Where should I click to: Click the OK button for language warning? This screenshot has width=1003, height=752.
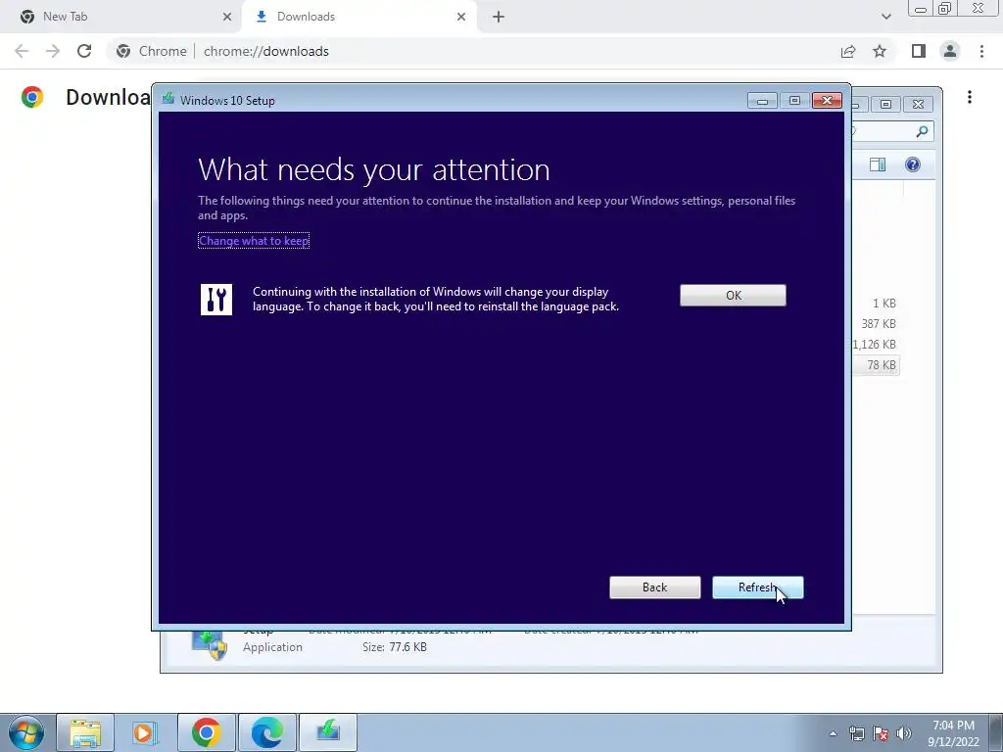(733, 296)
